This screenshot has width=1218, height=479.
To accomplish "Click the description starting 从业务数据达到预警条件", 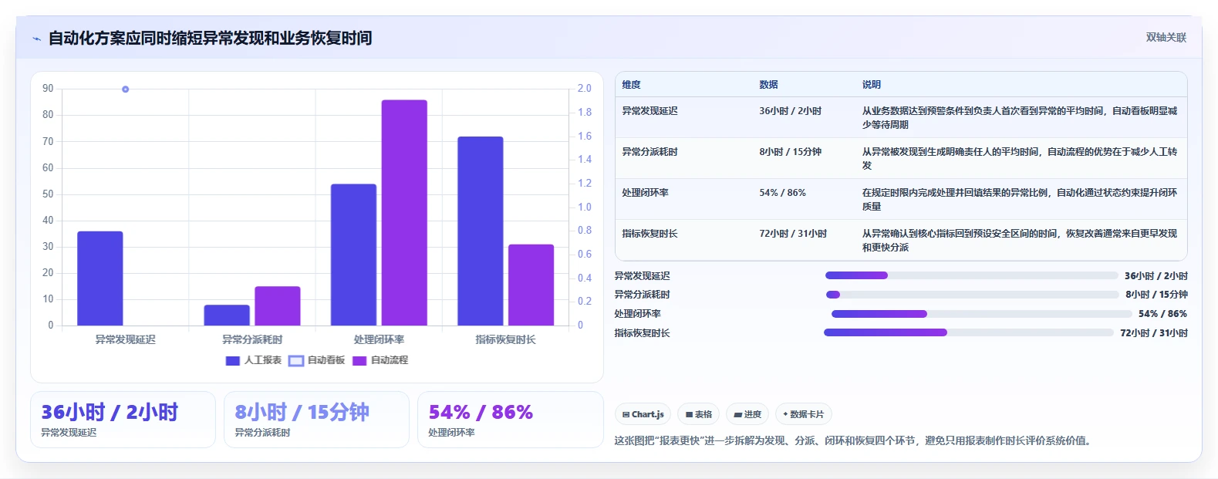I will pos(1020,118).
